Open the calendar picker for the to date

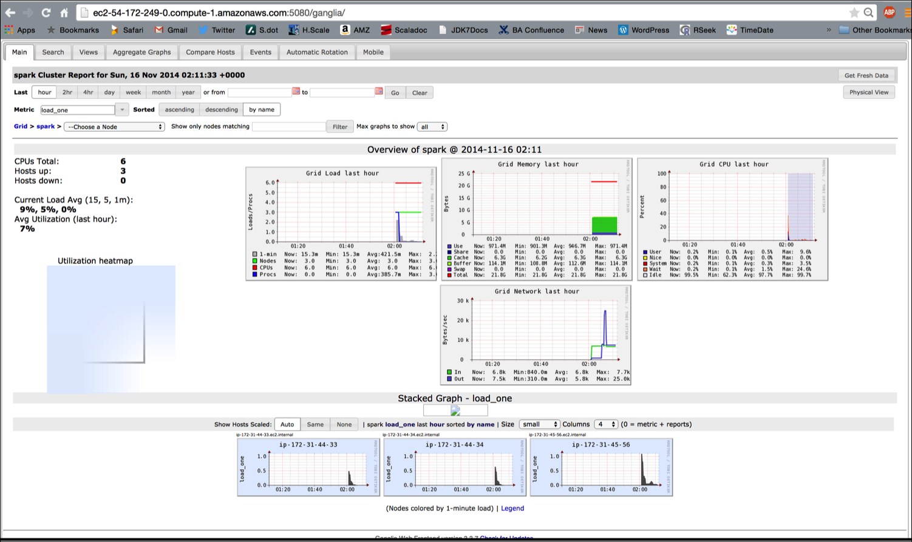click(379, 92)
